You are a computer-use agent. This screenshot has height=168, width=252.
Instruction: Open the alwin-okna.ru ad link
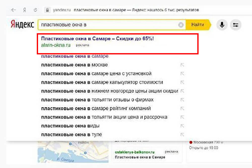coord(56,45)
